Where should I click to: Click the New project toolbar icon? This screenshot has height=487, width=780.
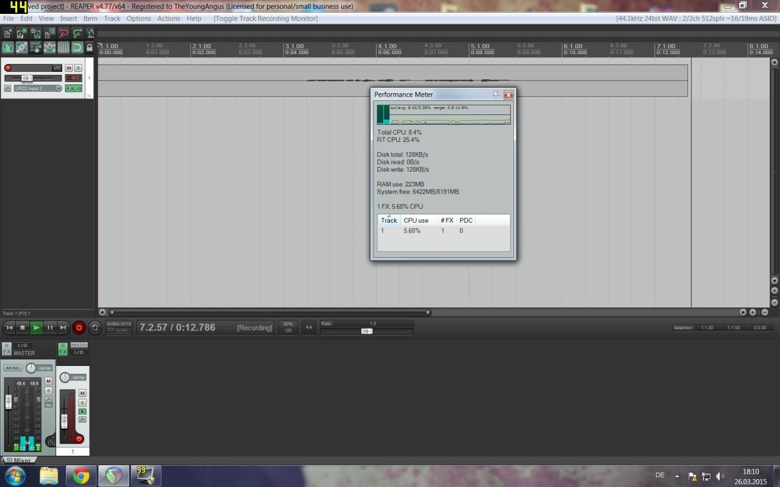(7, 33)
